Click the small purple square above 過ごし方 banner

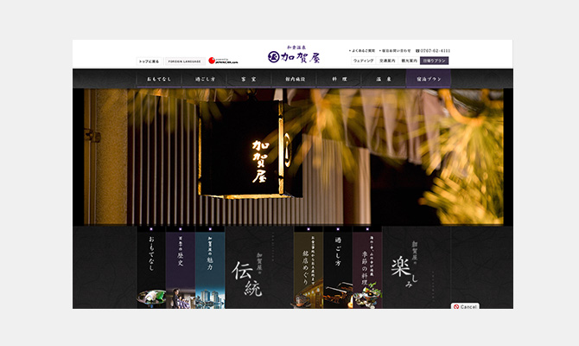[x=338, y=229]
